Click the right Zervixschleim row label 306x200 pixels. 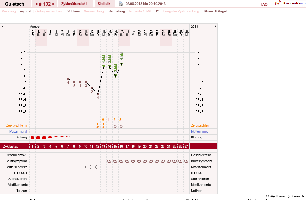[x=201, y=126]
